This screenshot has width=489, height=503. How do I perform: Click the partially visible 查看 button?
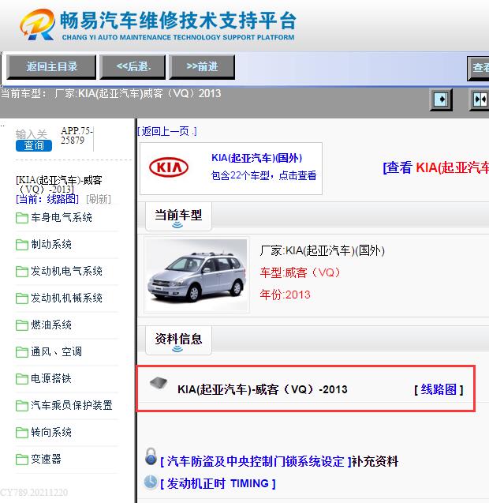(x=478, y=68)
